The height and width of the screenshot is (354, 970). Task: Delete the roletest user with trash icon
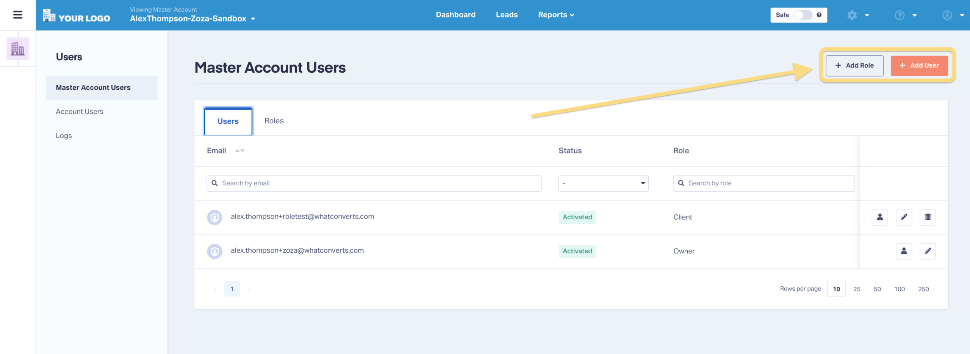(x=928, y=217)
